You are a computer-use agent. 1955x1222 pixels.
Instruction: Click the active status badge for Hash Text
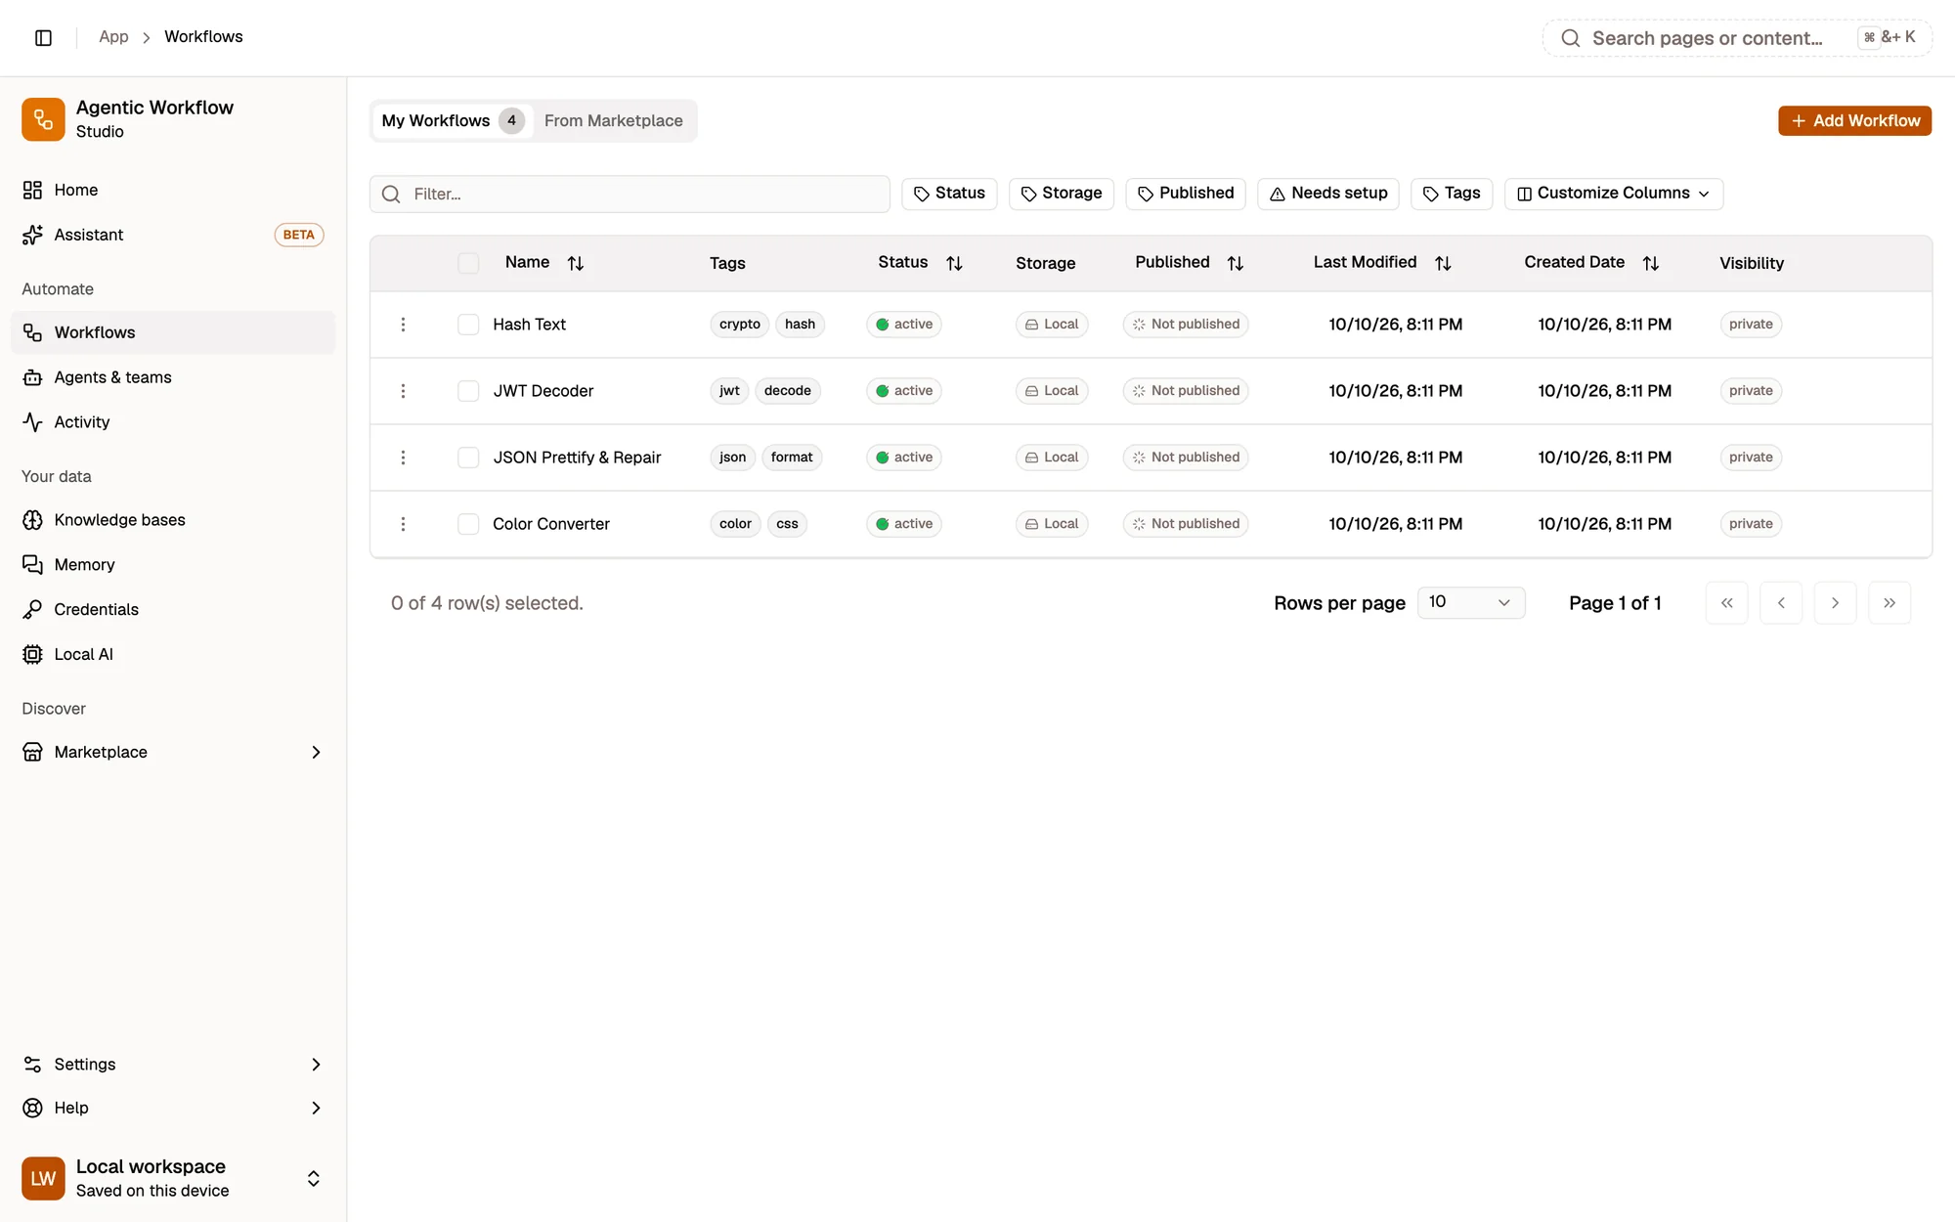[x=904, y=325]
